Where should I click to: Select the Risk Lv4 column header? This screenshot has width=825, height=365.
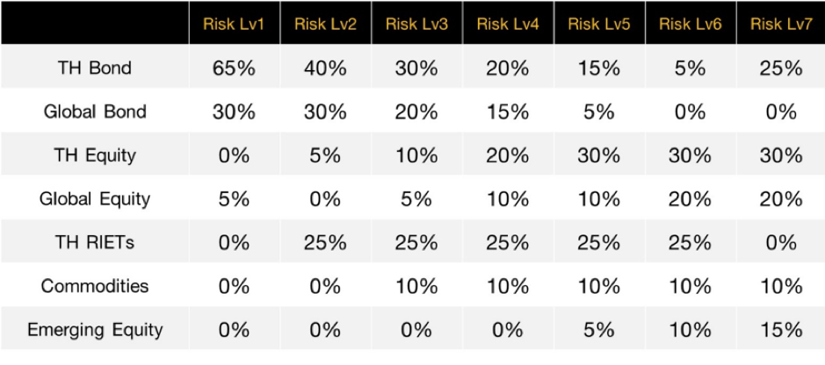coord(508,24)
